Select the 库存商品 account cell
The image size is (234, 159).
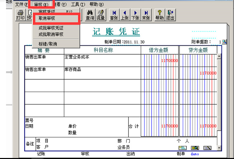102,73
